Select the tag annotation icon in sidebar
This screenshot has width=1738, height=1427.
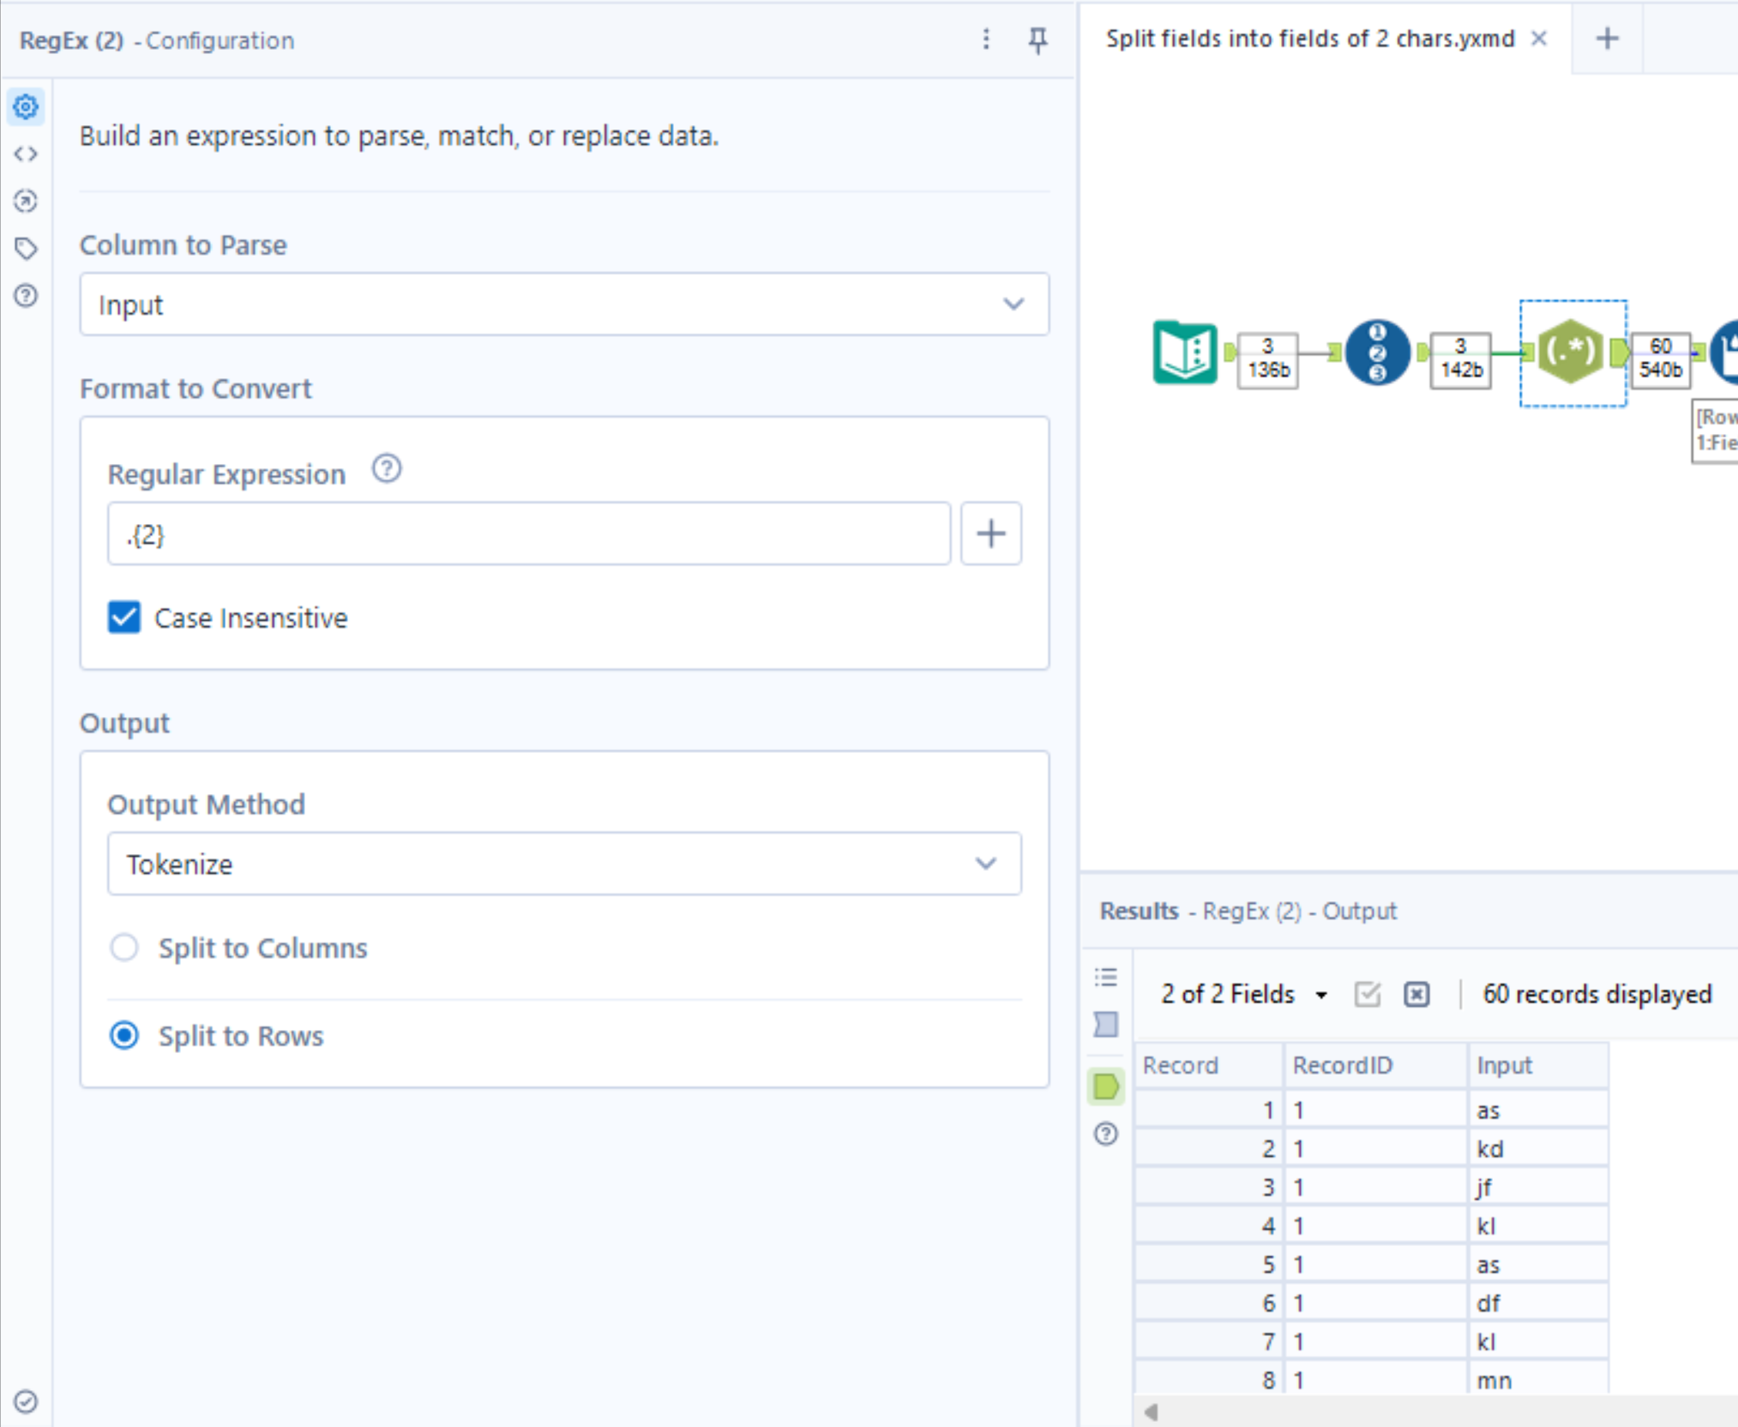pos(26,249)
